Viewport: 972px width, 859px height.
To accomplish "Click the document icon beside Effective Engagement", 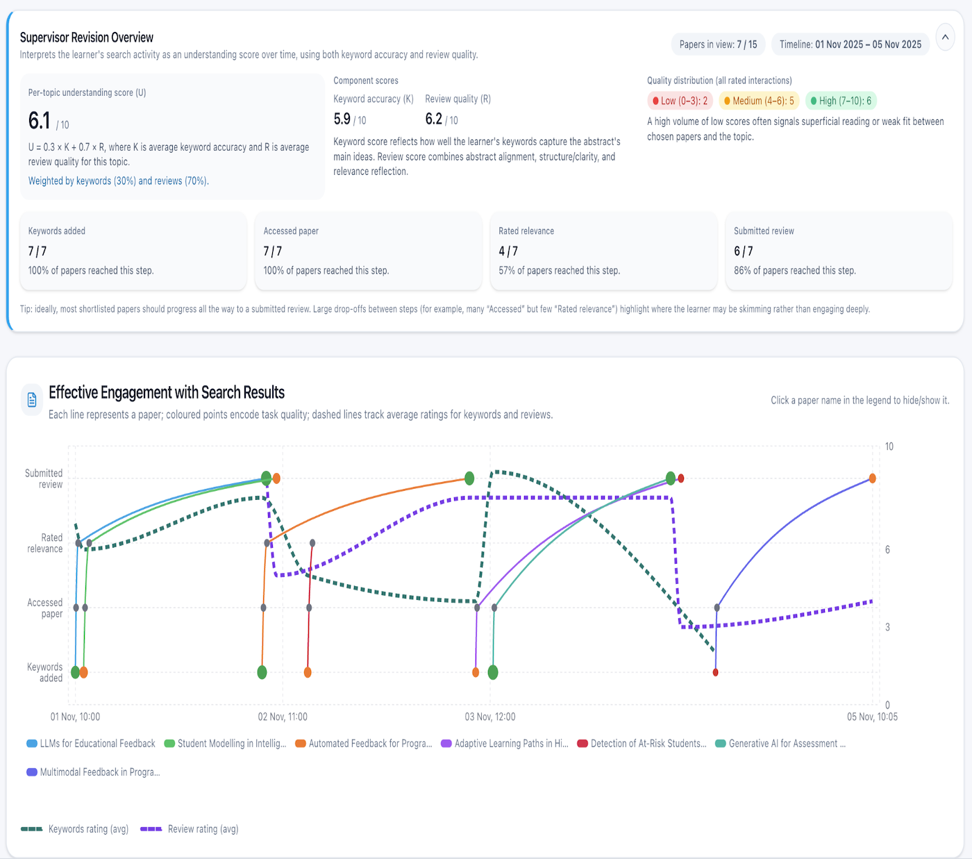I will (x=32, y=400).
